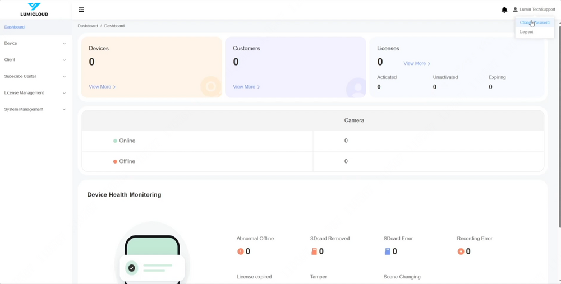Open View More next to Licenses
Screen dimensions: 561x284
417,63
